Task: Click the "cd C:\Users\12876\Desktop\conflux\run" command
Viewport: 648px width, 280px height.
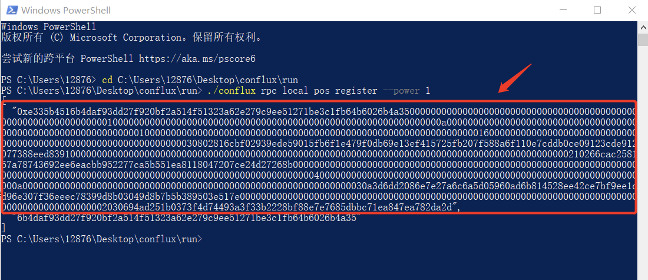Action: click(x=200, y=80)
